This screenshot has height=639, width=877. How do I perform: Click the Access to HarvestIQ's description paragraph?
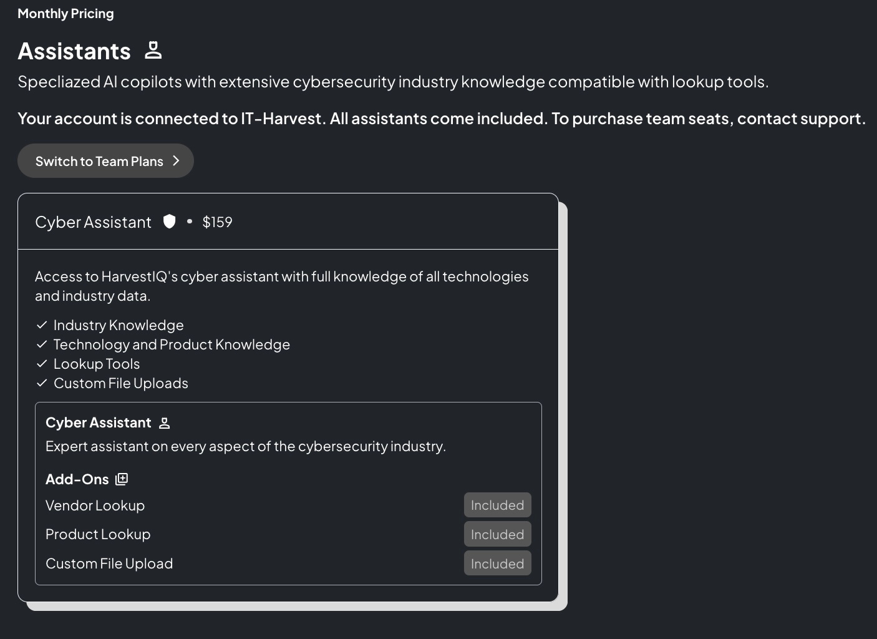pyautogui.click(x=282, y=286)
